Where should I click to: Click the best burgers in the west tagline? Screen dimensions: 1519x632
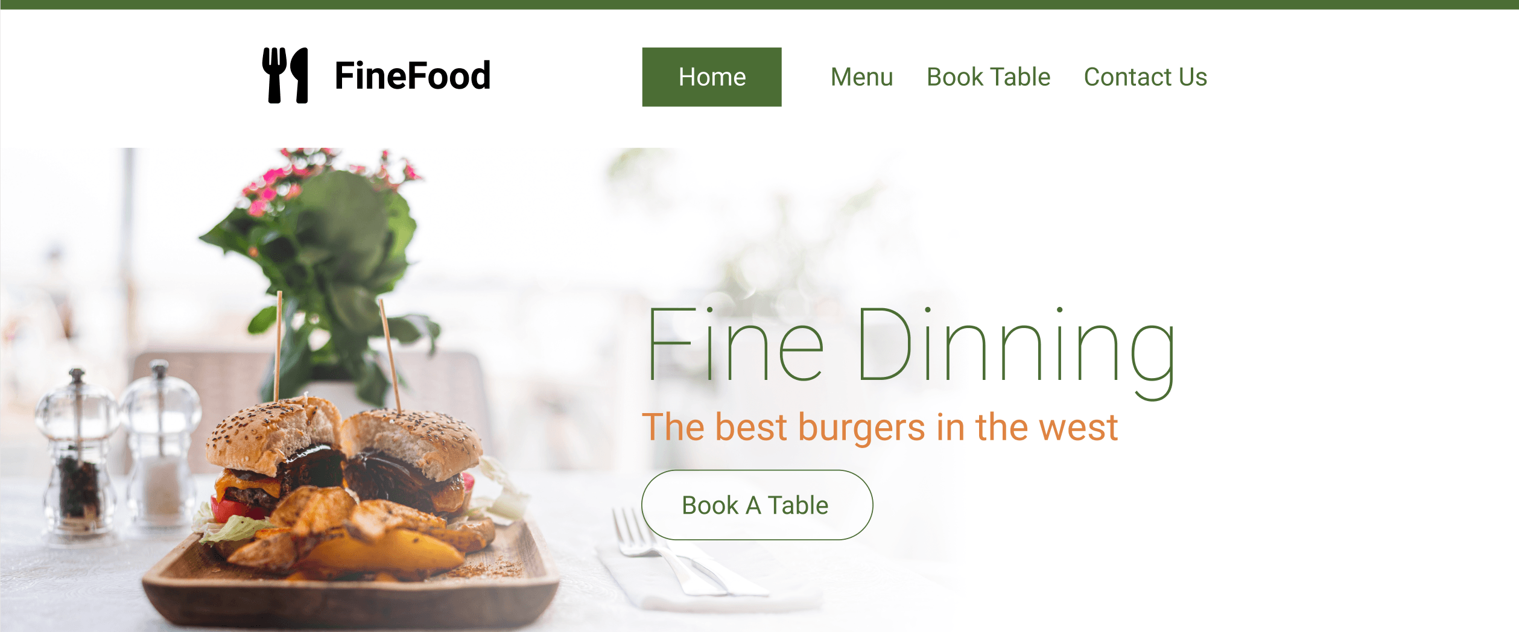point(880,428)
